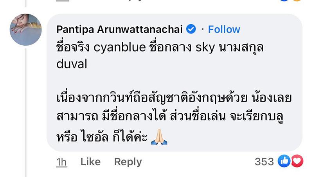Click the blue thumbs-up reaction icon beside 353
The height and width of the screenshot is (177, 313).
(284, 161)
